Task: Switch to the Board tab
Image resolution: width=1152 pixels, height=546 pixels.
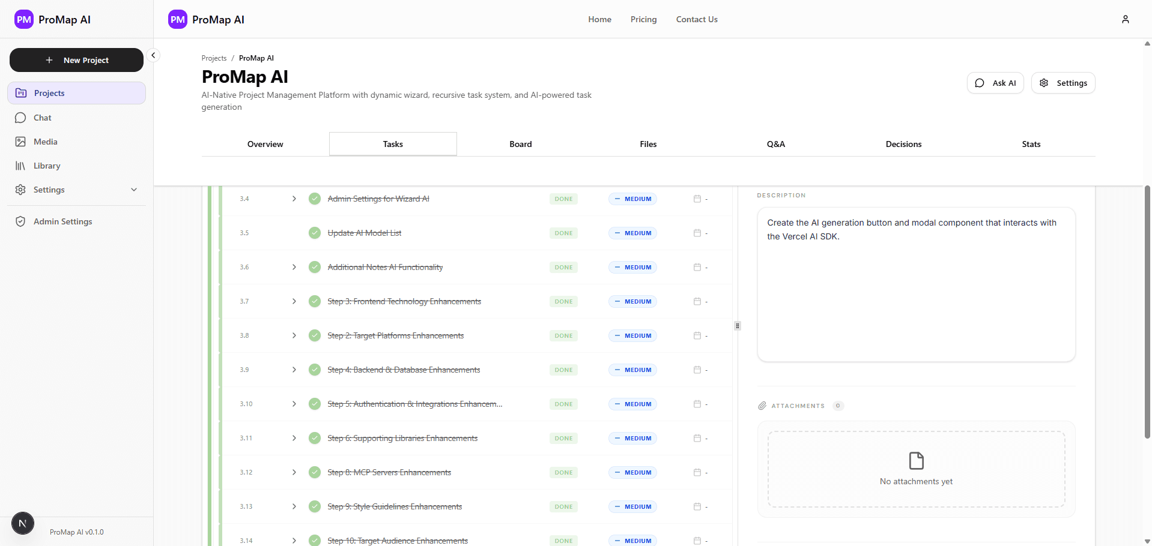Action: point(520,144)
